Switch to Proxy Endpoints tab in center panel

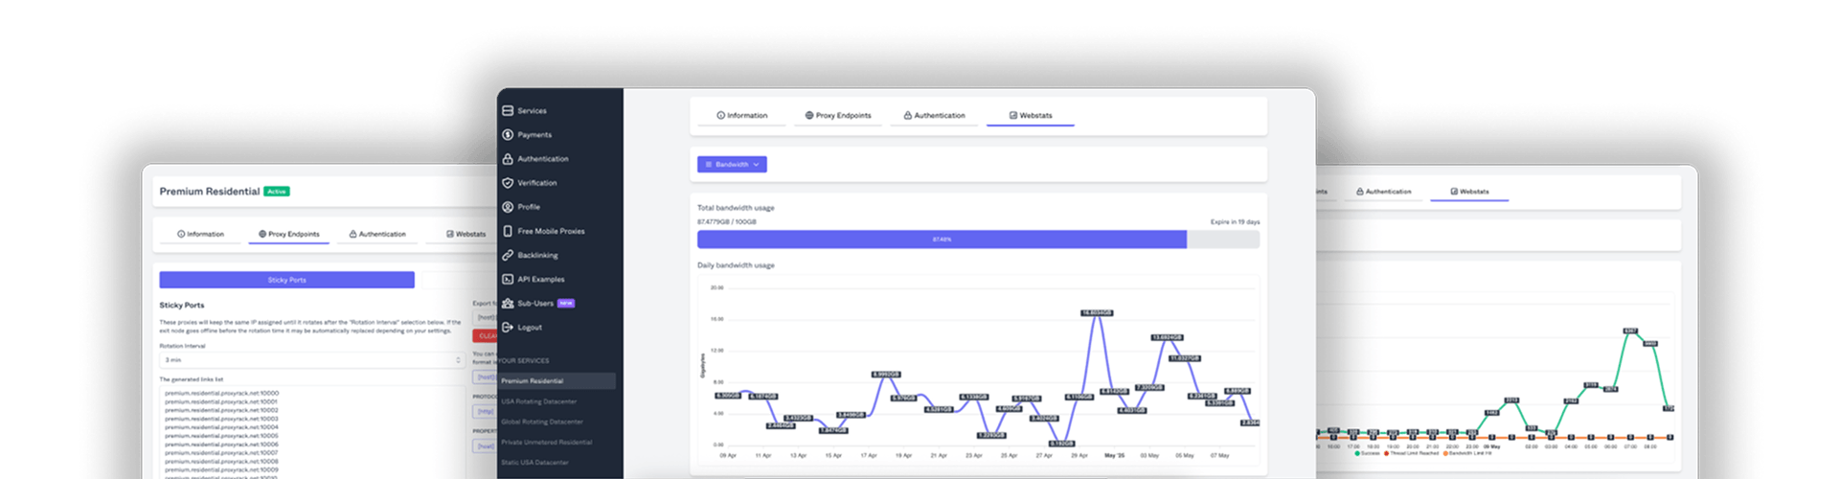click(x=838, y=116)
